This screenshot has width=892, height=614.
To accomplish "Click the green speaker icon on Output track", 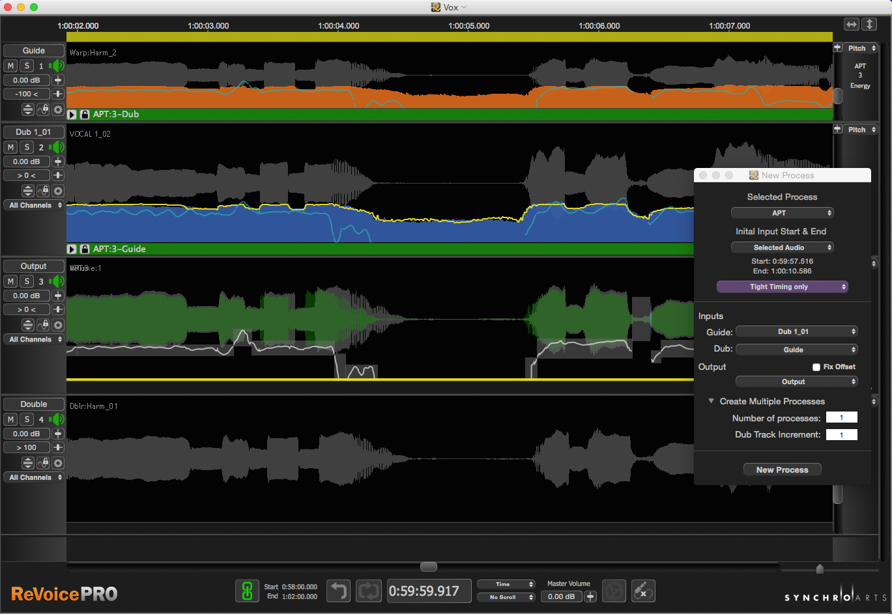I will pyautogui.click(x=58, y=281).
